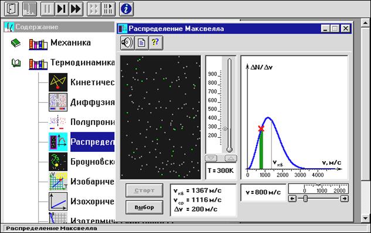
Task: Click the Изобариче... graph thumbnail icon
Action: [x=58, y=182]
